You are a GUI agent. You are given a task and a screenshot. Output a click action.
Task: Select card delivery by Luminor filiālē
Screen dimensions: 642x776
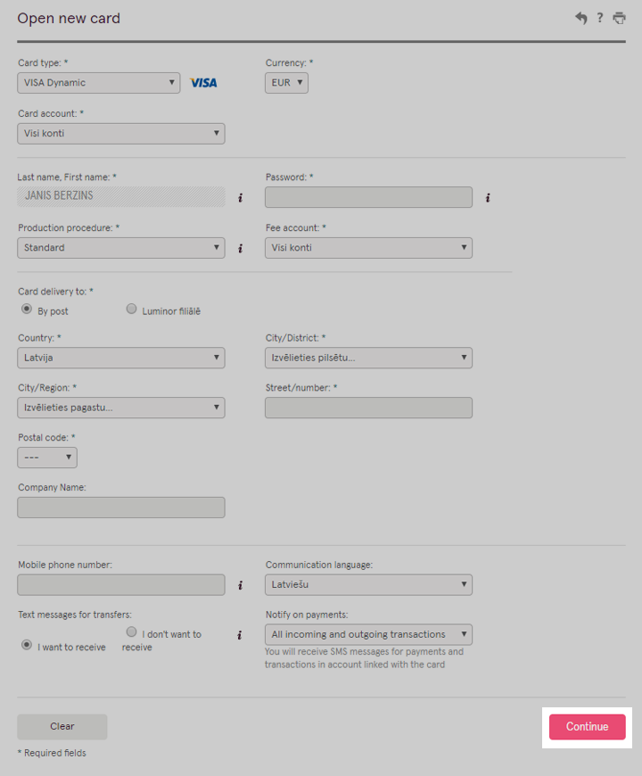[131, 308]
